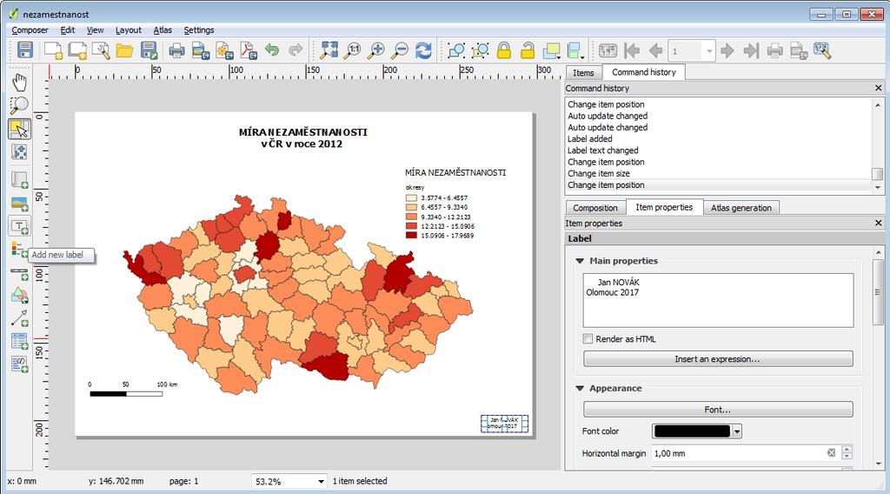Load a composer from template folder icon
The image size is (890, 494).
tap(124, 50)
